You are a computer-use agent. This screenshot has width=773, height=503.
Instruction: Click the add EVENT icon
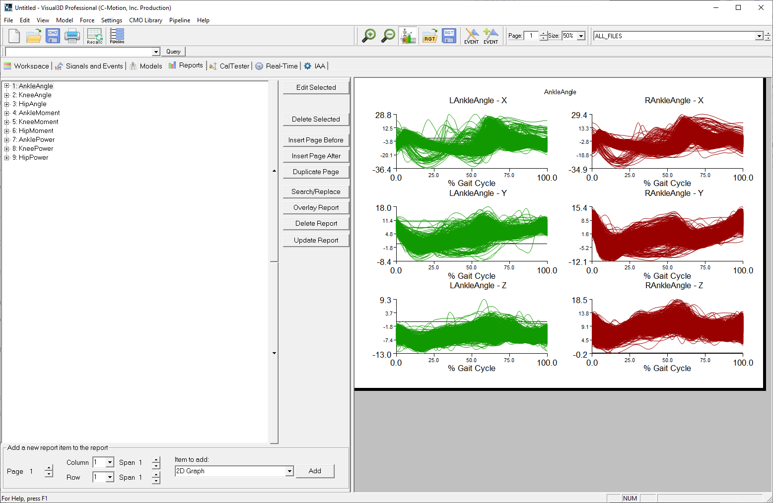(x=491, y=36)
